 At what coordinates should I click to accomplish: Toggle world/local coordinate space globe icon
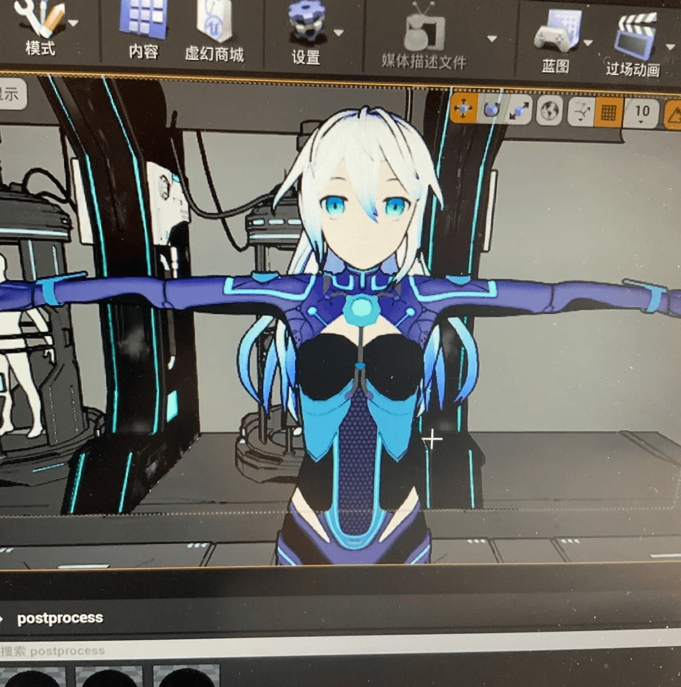549,111
